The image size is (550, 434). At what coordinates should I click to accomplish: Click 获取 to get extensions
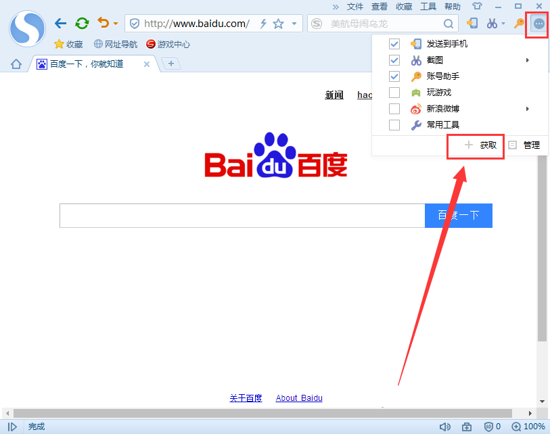tap(480, 145)
